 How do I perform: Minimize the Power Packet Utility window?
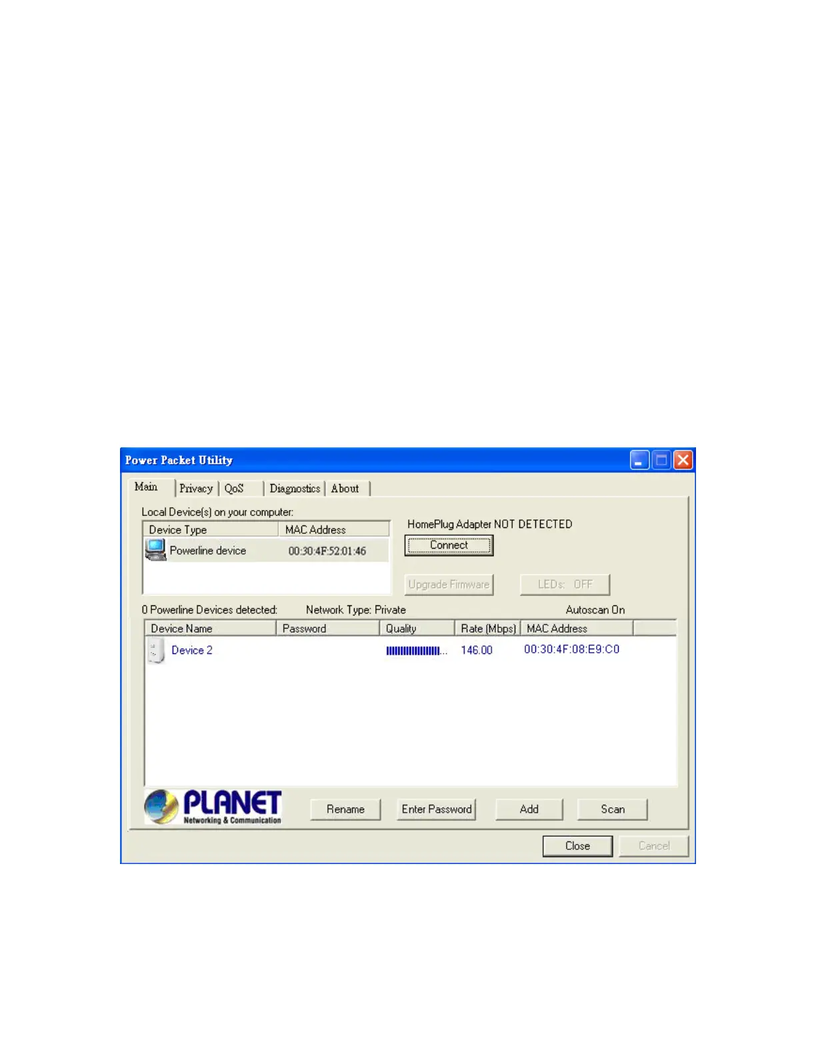point(639,460)
